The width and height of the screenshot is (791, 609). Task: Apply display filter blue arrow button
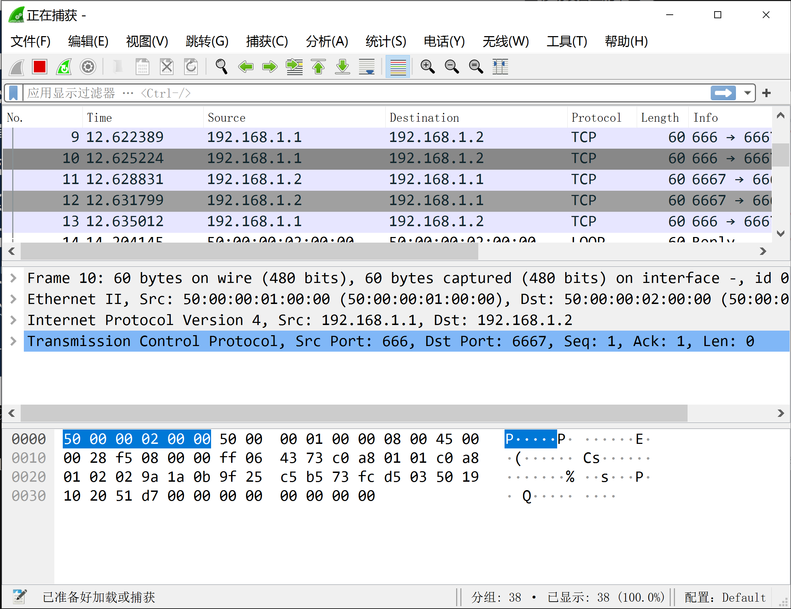[x=723, y=93]
